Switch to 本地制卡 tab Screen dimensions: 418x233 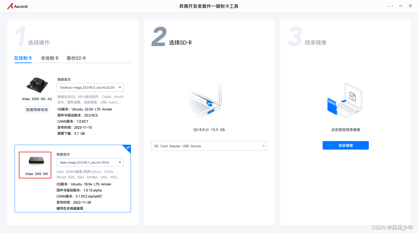click(x=50, y=58)
